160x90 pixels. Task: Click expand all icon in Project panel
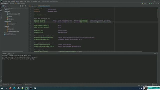click(x=22, y=6)
